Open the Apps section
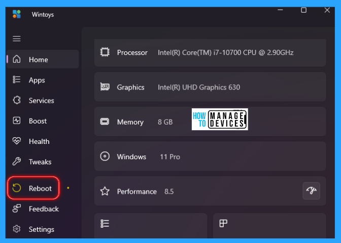Screen dimensions: 341x243 click(x=43, y=80)
